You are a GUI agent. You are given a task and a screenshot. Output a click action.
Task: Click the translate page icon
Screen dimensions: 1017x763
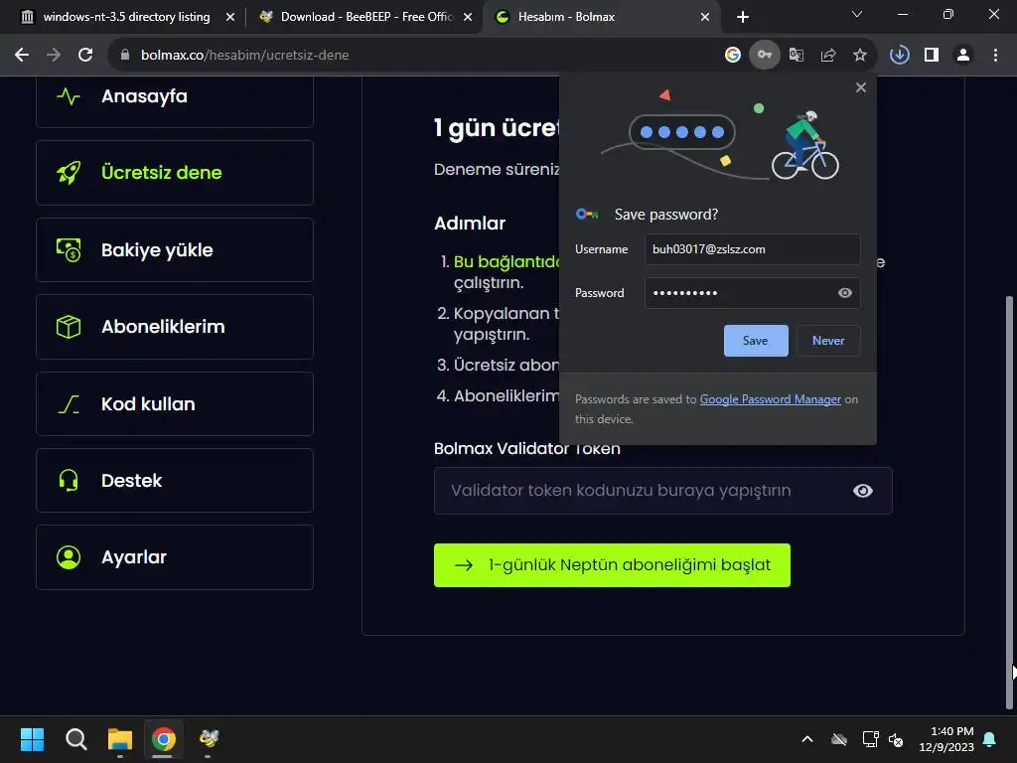pyautogui.click(x=797, y=56)
